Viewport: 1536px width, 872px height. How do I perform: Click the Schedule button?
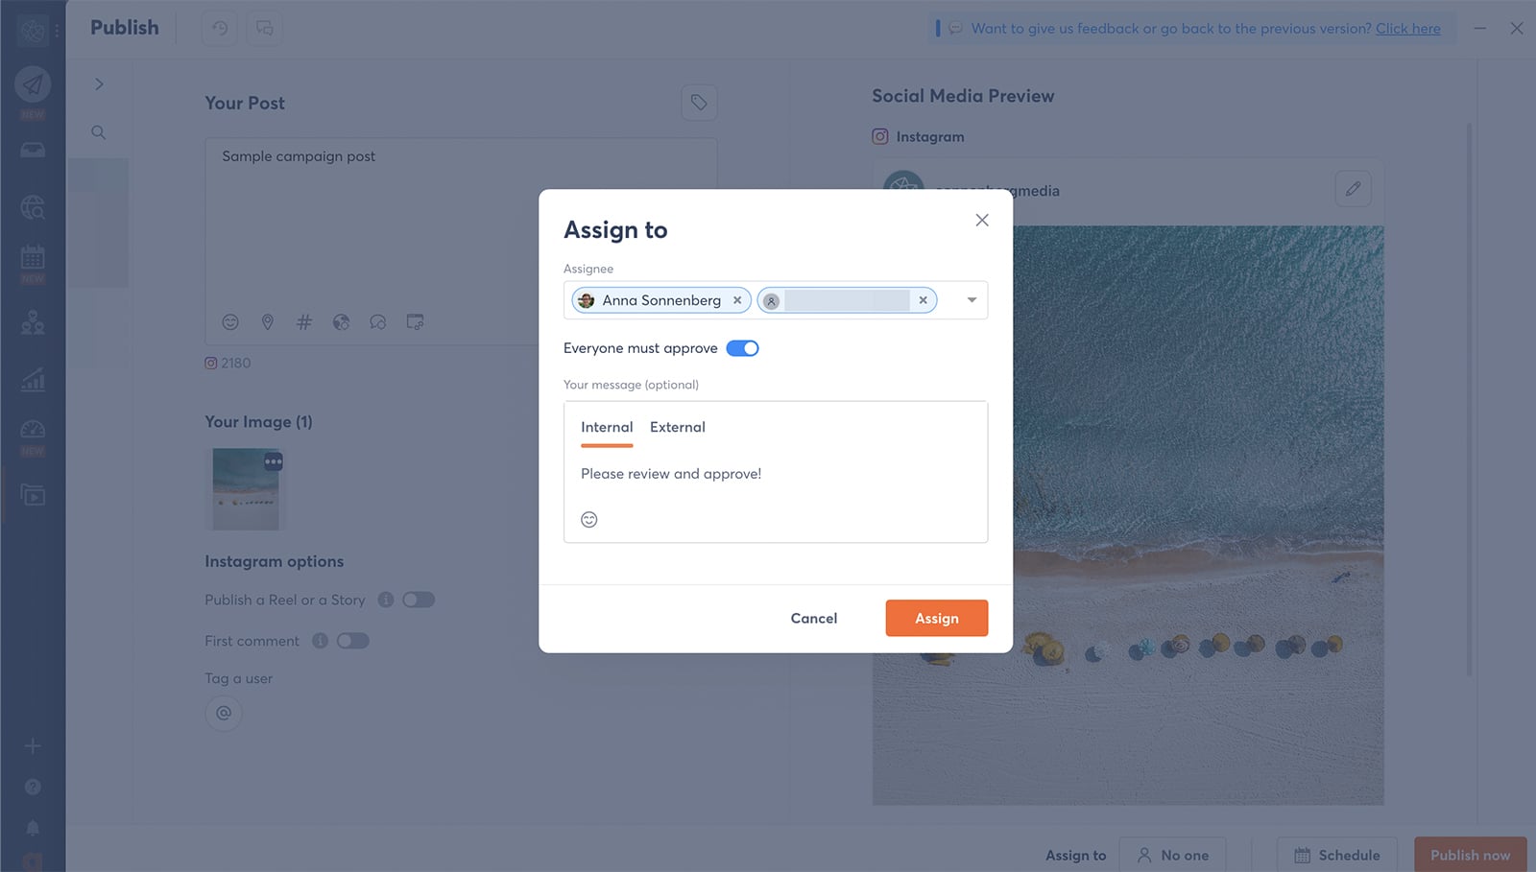click(x=1336, y=855)
